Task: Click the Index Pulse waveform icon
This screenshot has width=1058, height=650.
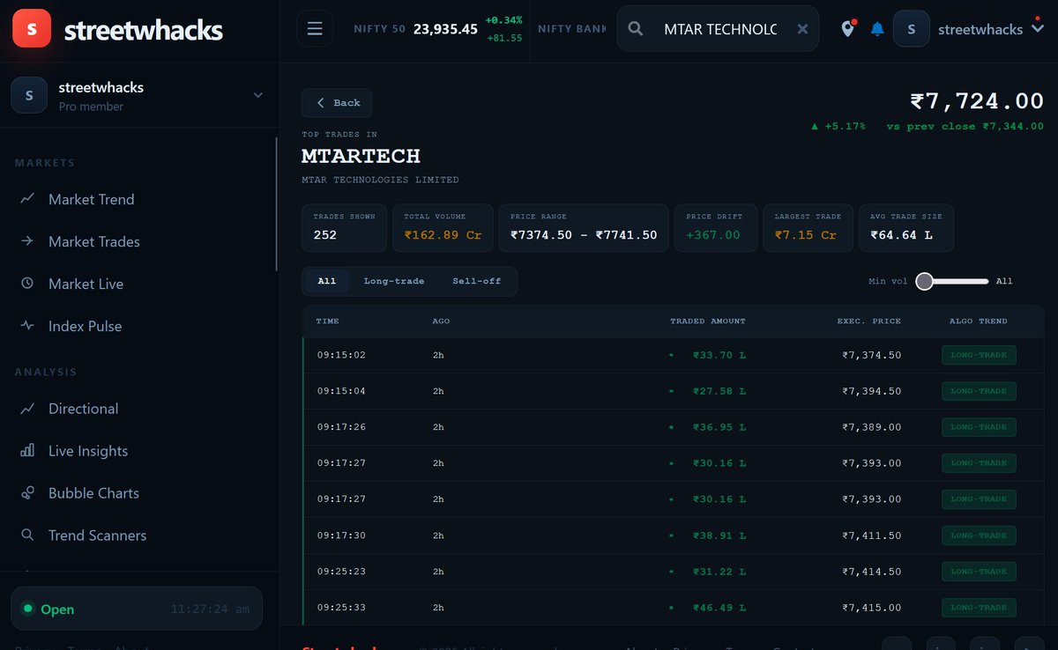Action: click(x=27, y=326)
